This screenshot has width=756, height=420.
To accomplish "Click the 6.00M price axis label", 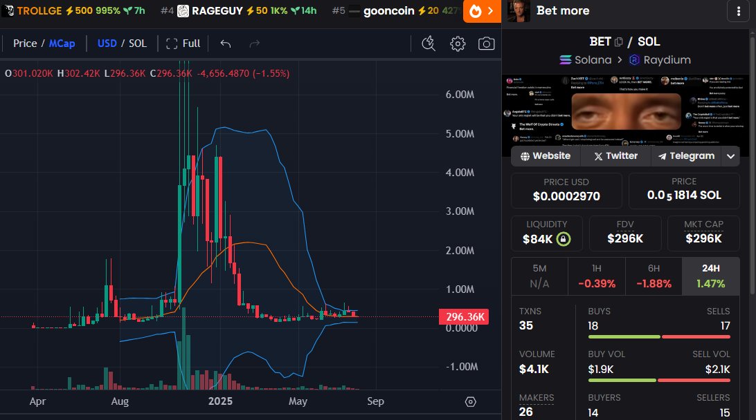I will [460, 95].
